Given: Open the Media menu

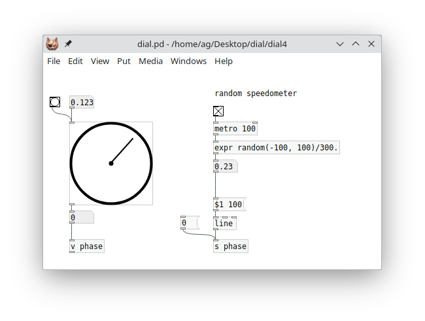Looking at the screenshot, I should pyautogui.click(x=150, y=61).
